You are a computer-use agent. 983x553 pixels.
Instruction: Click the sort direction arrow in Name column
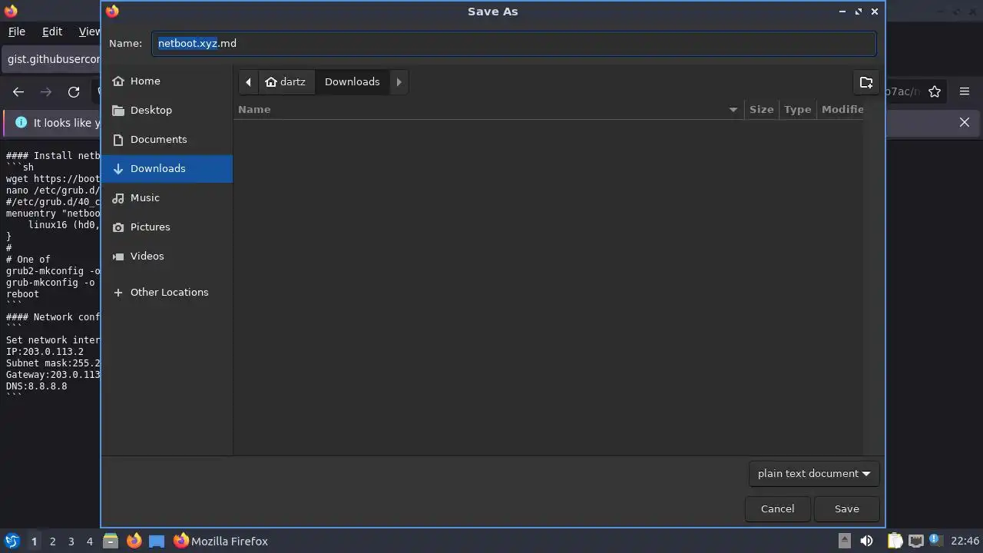(733, 110)
